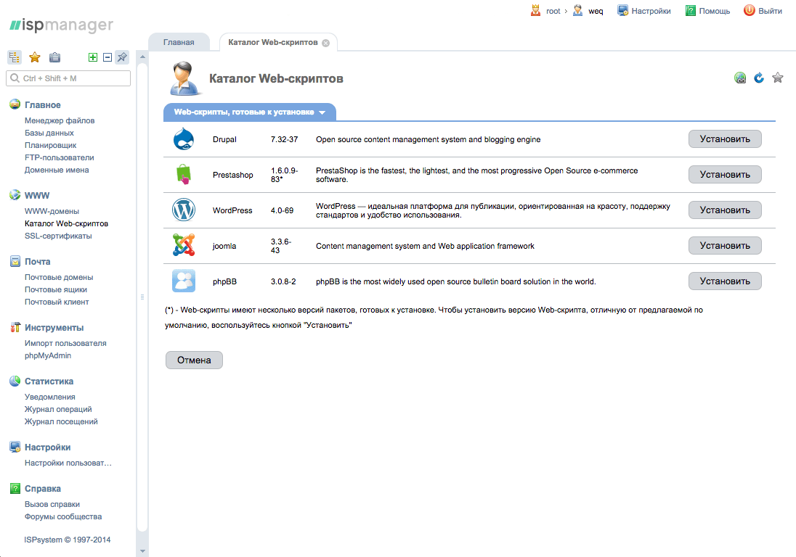Image resolution: width=796 pixels, height=557 pixels.
Task: Show the tree menu view icon
Action: [15, 57]
